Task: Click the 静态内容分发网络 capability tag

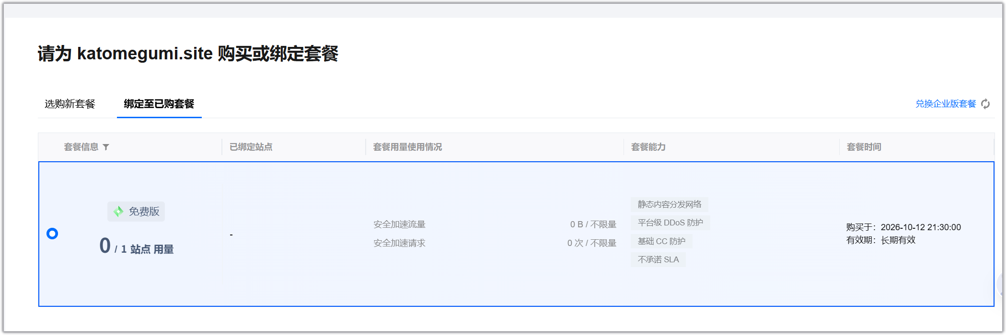Action: (x=670, y=204)
